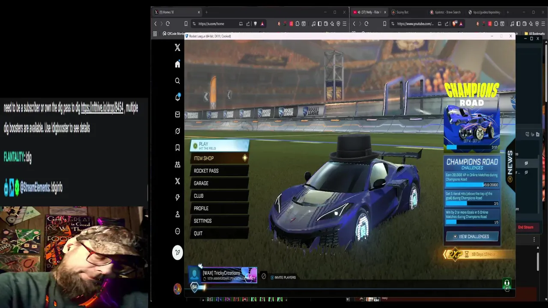Switch to the Scurvy Bot tab
548x308 pixels.
pyautogui.click(x=402, y=12)
